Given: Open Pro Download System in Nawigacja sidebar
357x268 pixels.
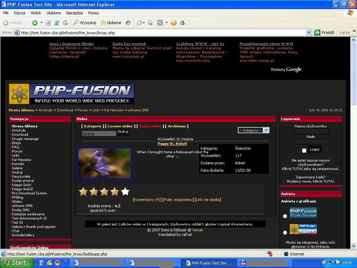Looking at the screenshot, I should pyautogui.click(x=29, y=193).
